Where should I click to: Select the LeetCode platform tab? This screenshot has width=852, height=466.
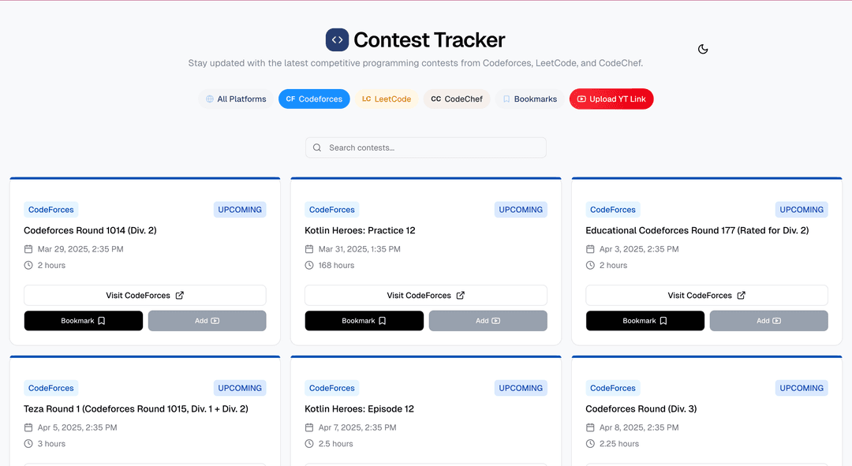click(x=387, y=99)
